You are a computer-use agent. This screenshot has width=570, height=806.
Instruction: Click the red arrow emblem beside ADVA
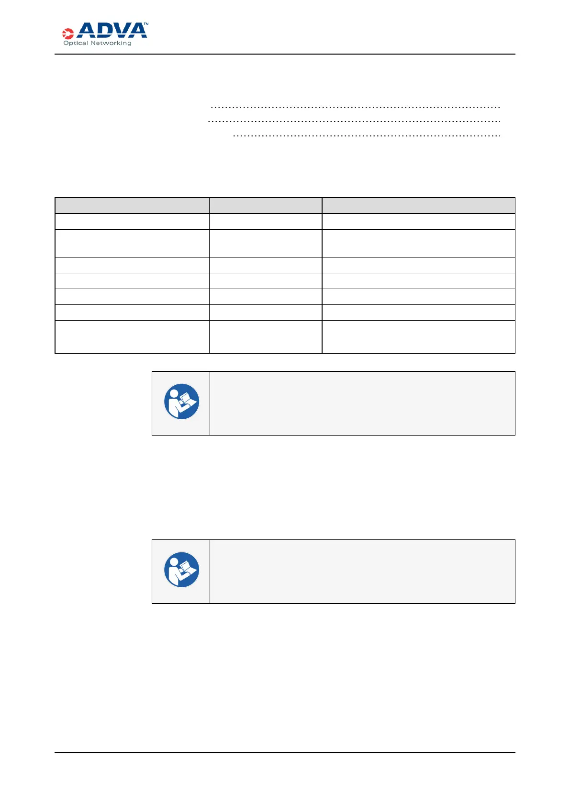68,34
